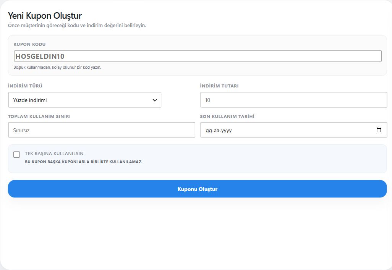This screenshot has width=392, height=270.
Task: Click the İndirim Tutarı input field
Action: point(293,100)
